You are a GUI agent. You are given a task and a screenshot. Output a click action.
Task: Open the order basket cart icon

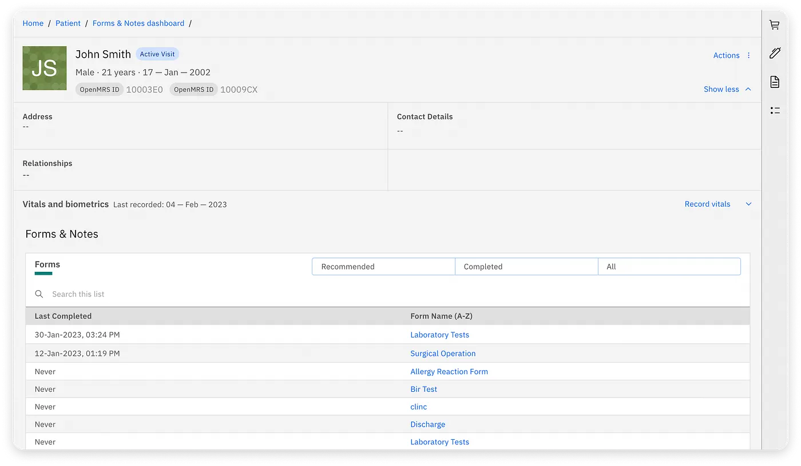coord(775,25)
